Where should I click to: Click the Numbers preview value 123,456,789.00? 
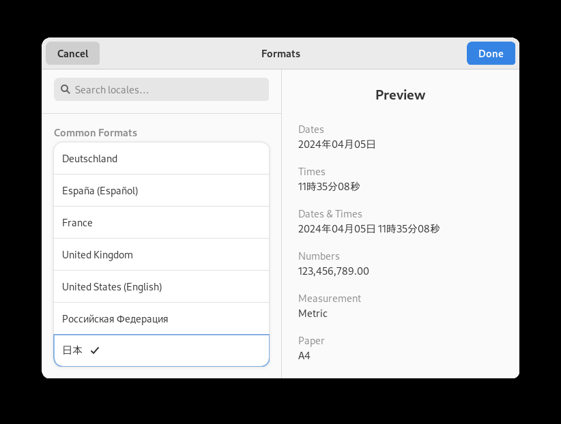click(x=334, y=271)
